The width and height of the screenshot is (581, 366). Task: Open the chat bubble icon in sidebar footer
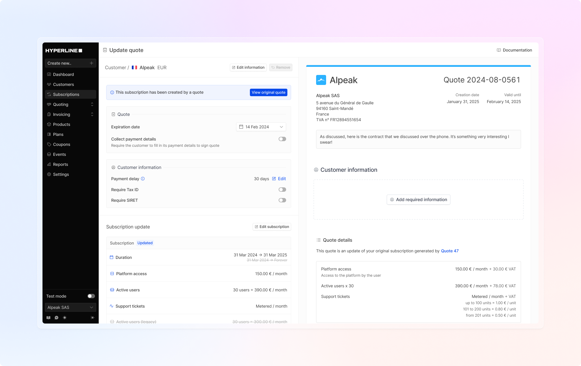click(x=57, y=318)
